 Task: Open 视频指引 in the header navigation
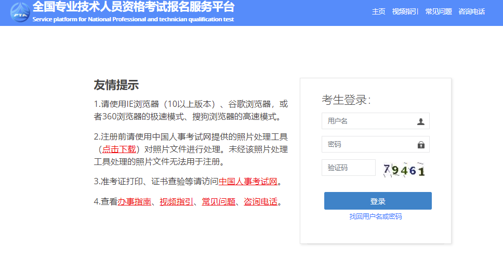(x=405, y=12)
